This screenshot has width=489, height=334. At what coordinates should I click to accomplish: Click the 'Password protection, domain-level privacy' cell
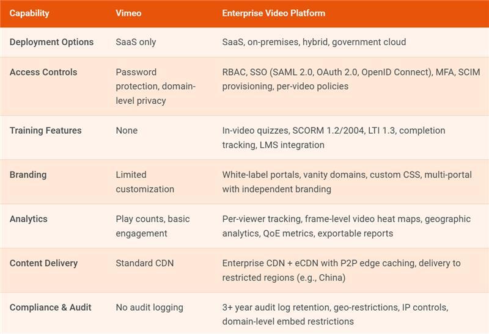(155, 86)
